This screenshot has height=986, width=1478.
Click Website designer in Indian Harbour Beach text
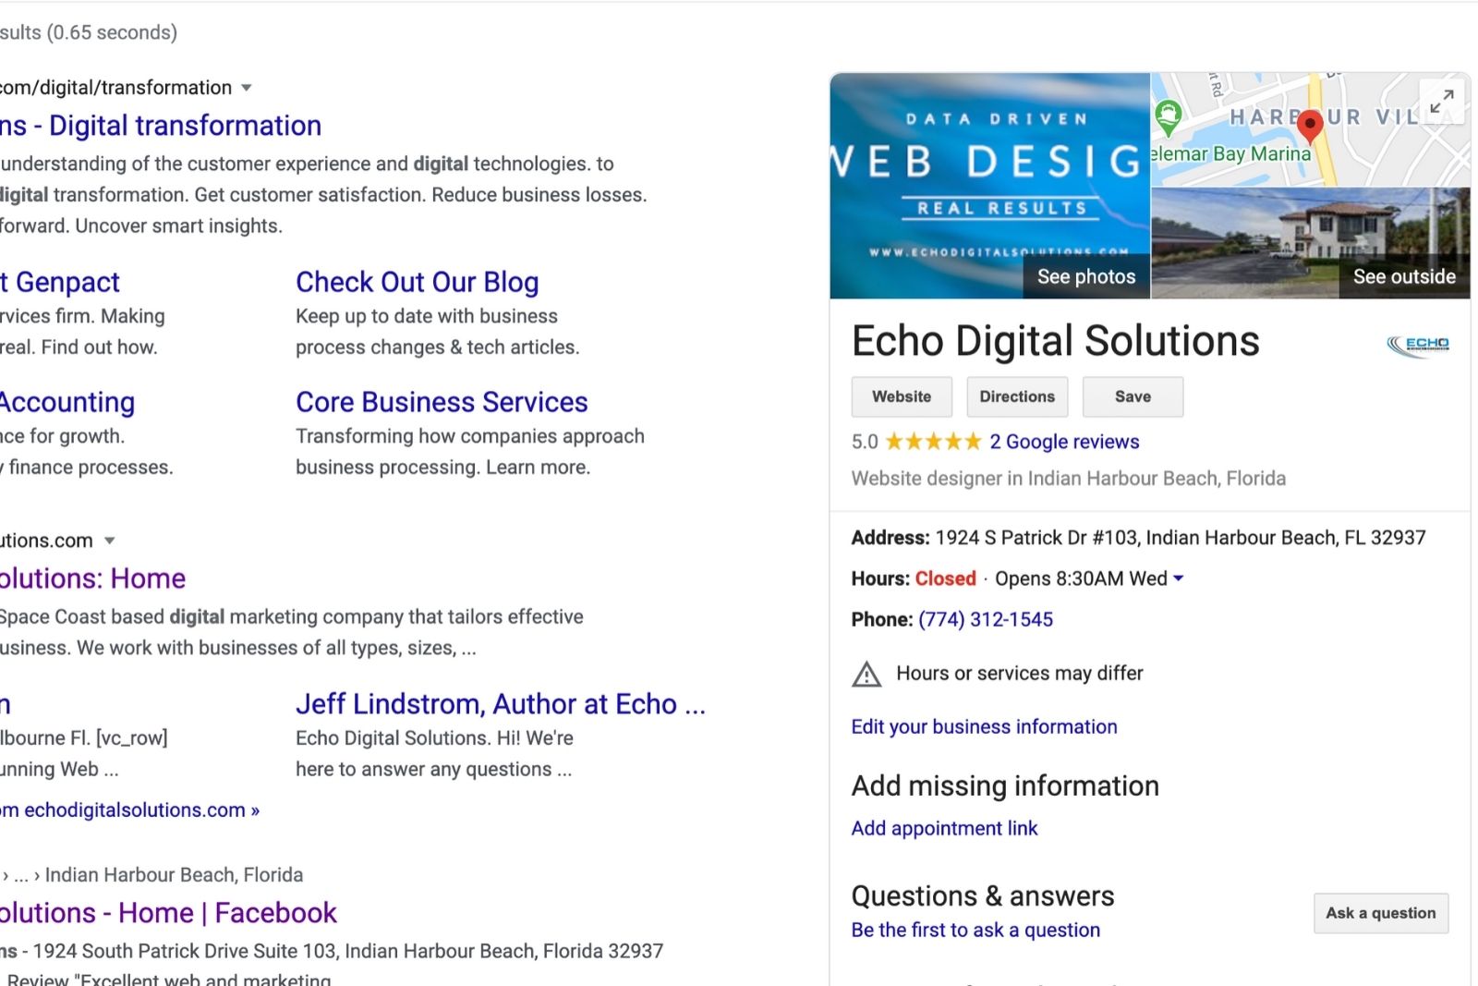(1069, 479)
